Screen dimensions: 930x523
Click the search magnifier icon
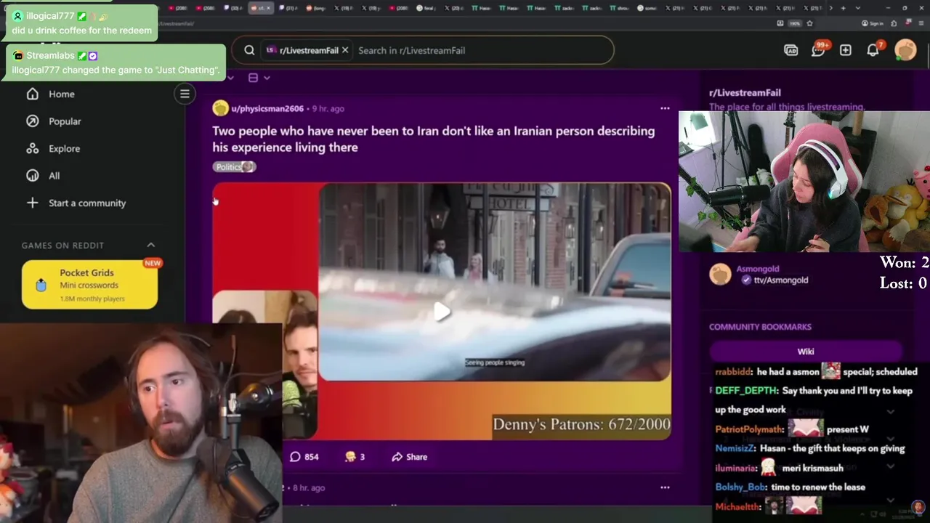(249, 50)
